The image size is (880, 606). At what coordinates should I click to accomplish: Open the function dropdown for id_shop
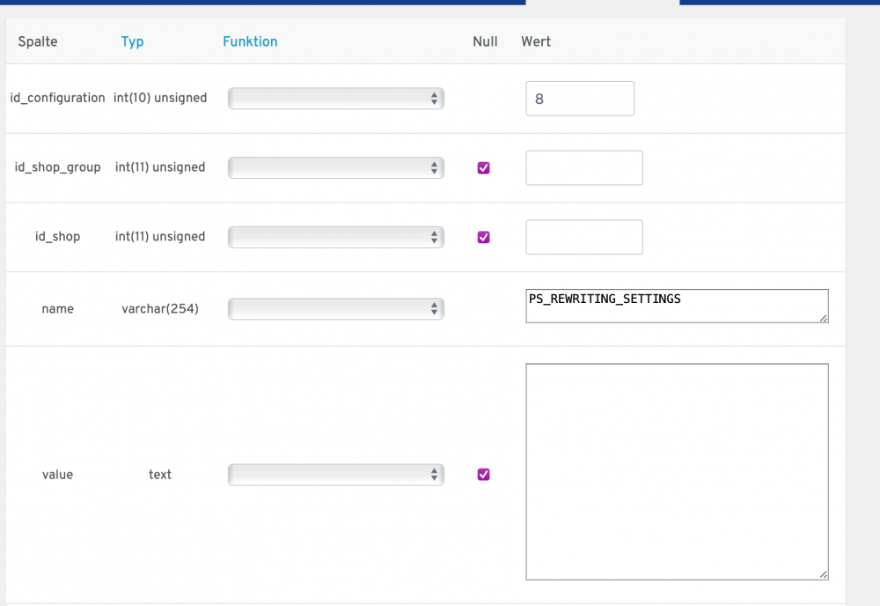point(336,237)
